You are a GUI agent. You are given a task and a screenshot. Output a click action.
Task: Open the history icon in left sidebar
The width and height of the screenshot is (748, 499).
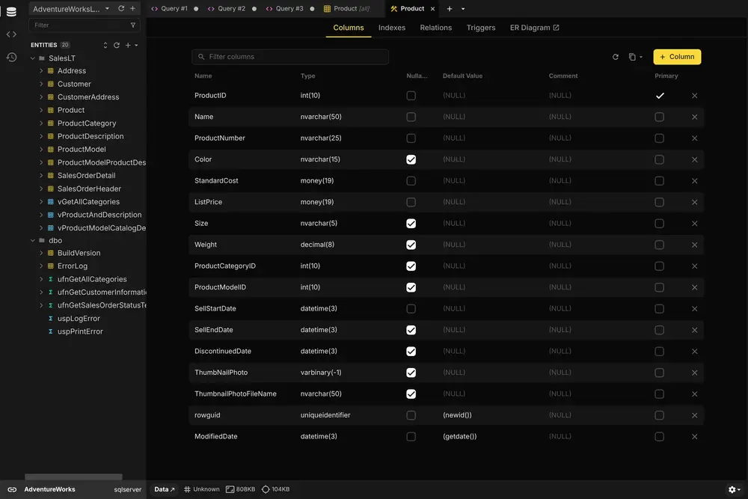[11, 58]
